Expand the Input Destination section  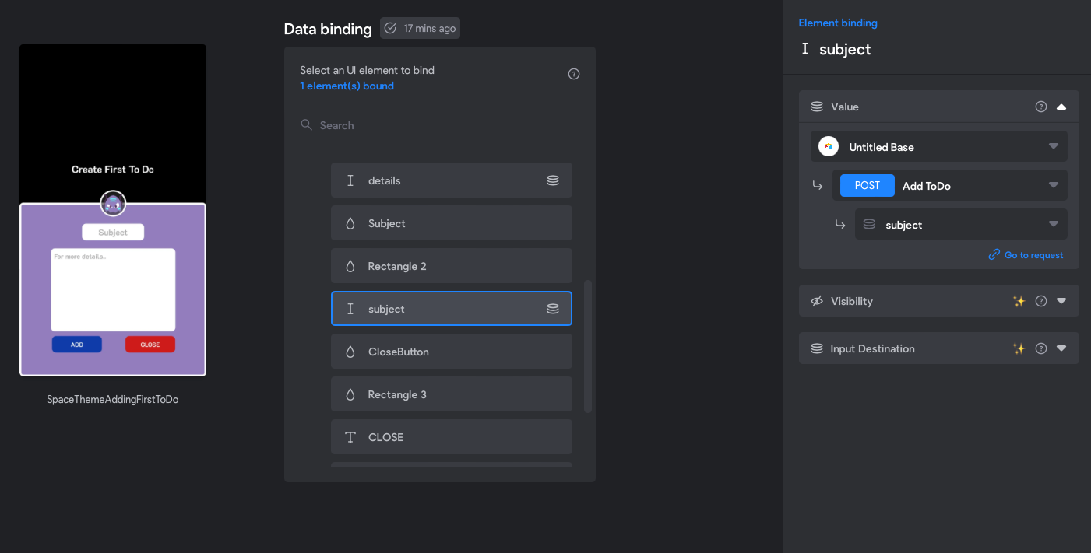(x=1061, y=348)
